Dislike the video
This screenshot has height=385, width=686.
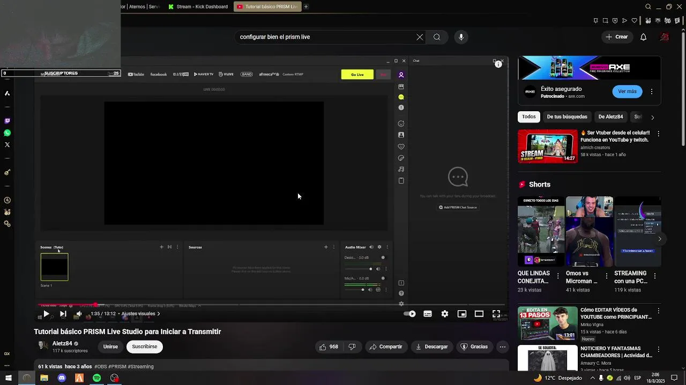pos(352,346)
